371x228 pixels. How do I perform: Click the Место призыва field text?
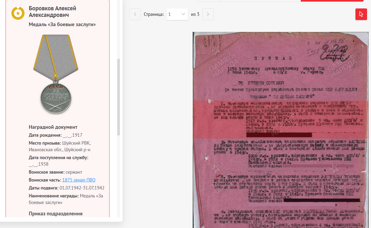(x=60, y=146)
